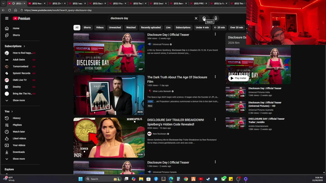Switch to the '(853) PYREX' browser tab

(x=199, y=4)
